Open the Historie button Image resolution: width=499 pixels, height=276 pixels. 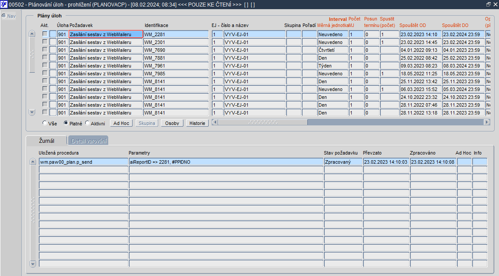(197, 123)
